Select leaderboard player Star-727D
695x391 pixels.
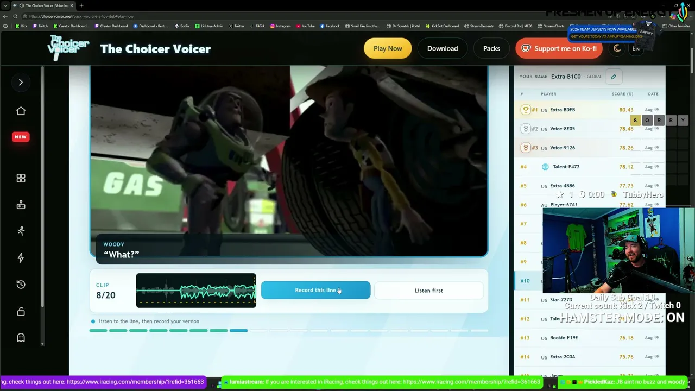561,300
